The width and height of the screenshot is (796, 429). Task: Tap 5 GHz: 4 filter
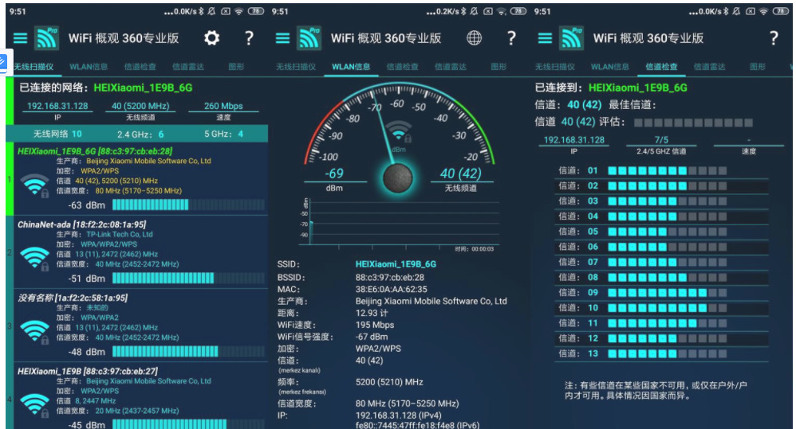coord(224,135)
